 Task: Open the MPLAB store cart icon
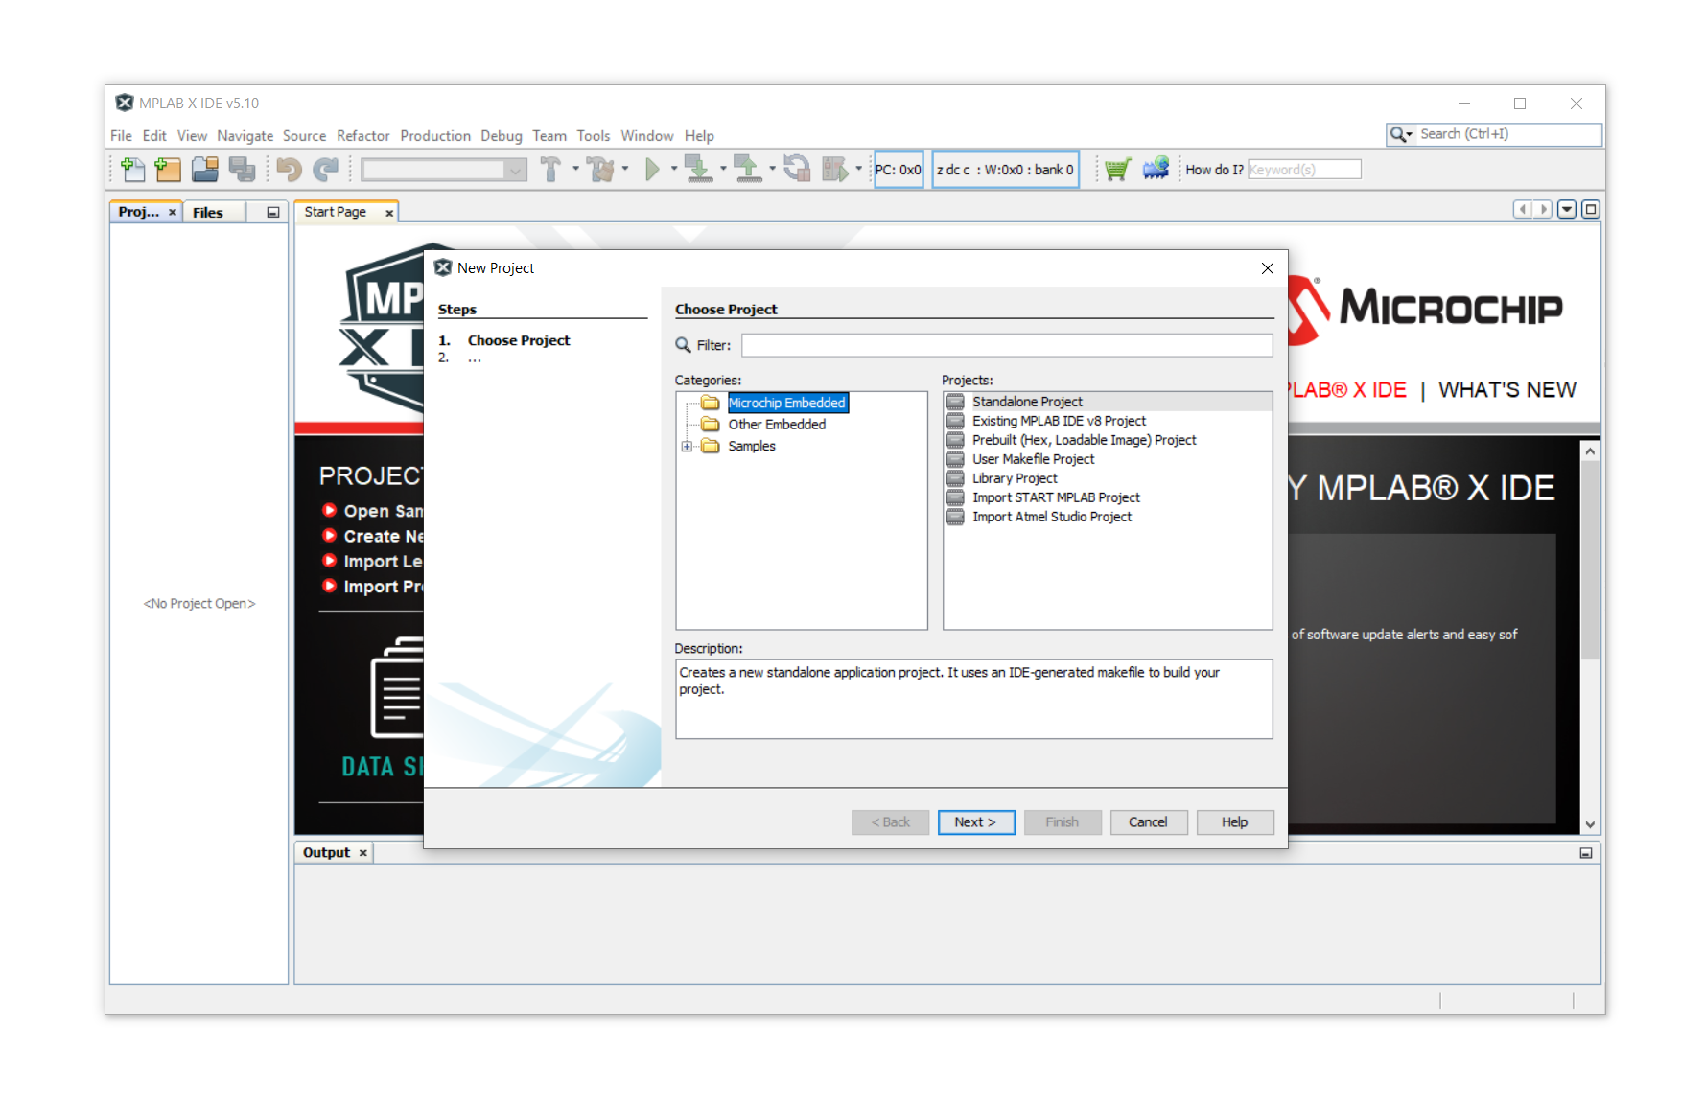1117,170
